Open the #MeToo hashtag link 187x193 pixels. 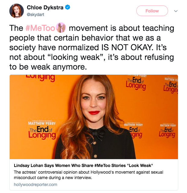(x=40, y=28)
